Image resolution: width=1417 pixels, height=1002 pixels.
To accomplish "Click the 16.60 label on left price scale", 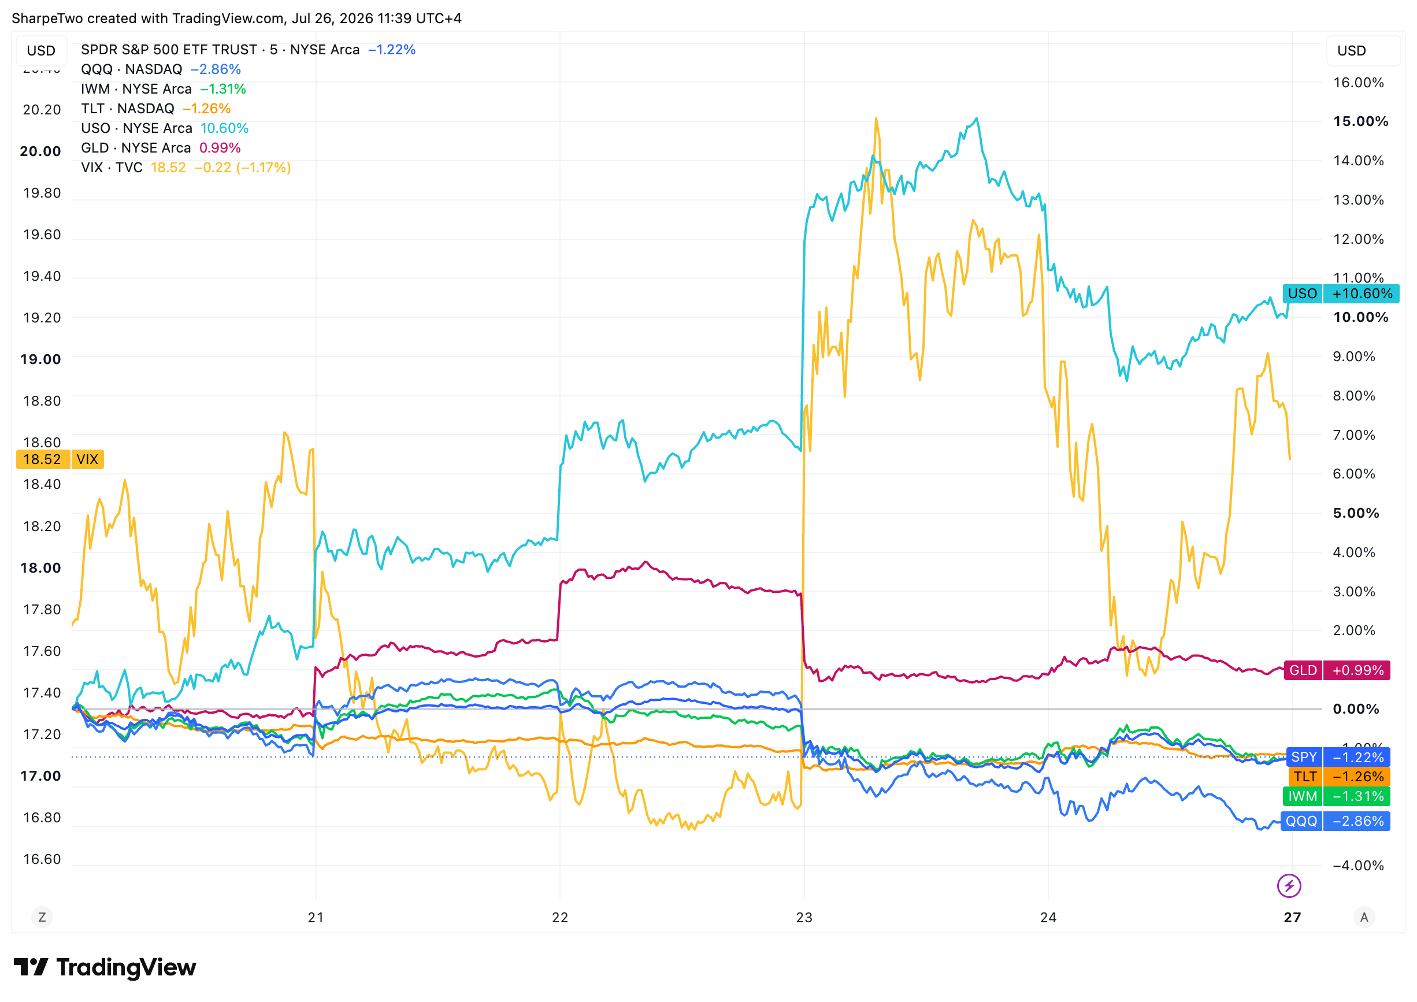I will click(x=42, y=859).
